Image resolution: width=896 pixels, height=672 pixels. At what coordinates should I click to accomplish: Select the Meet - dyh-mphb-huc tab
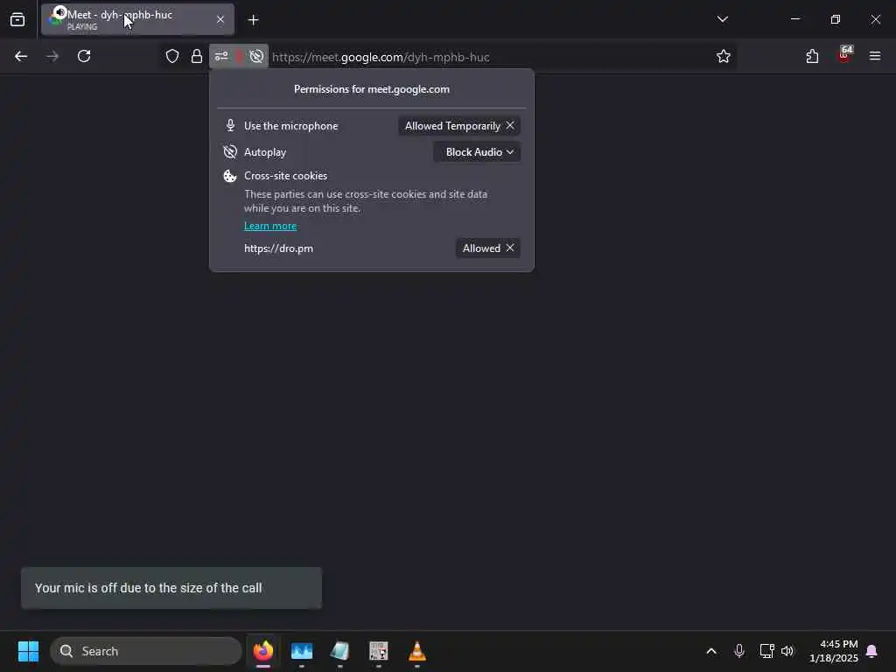click(x=137, y=19)
